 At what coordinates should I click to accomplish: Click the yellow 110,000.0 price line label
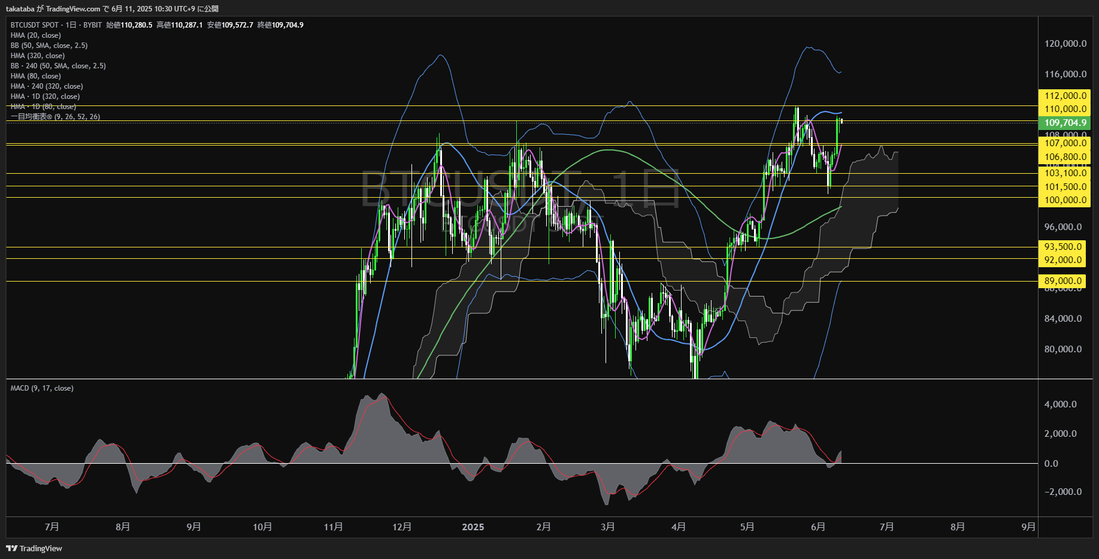coord(1064,109)
